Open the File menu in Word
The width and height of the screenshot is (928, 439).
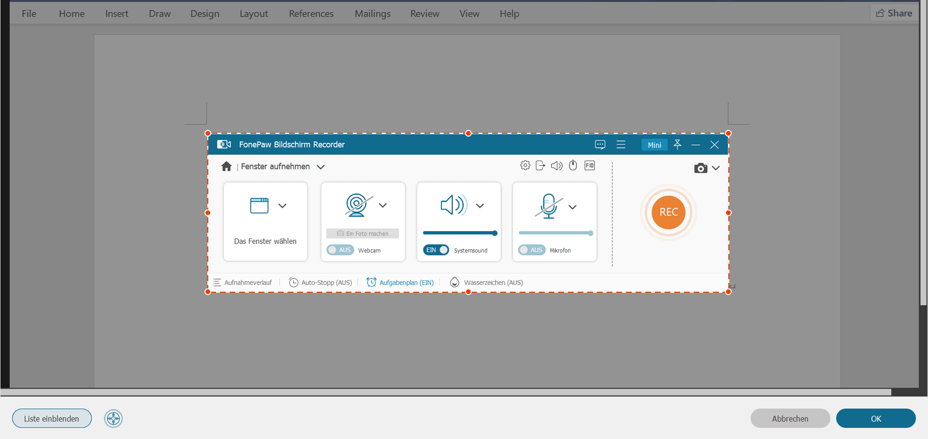(x=29, y=14)
